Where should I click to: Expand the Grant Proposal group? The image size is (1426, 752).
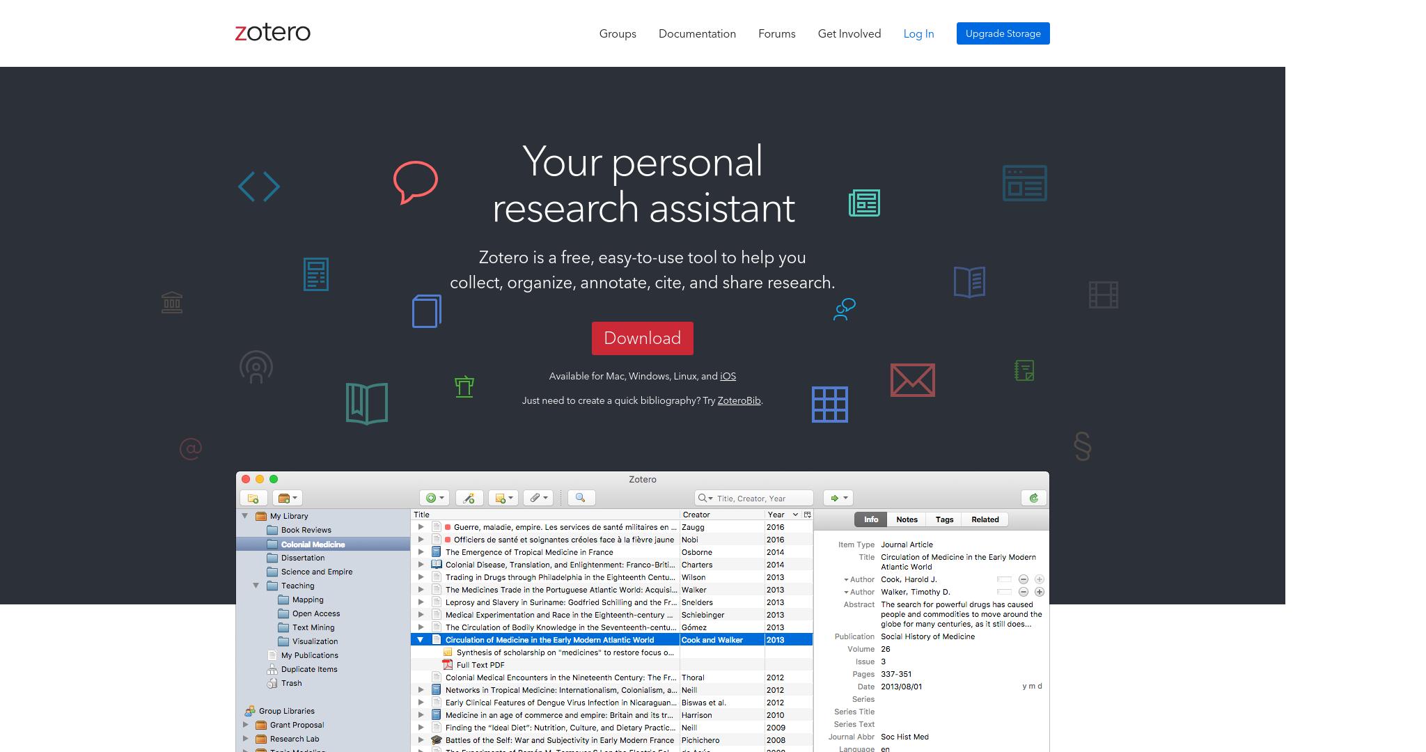(x=245, y=725)
